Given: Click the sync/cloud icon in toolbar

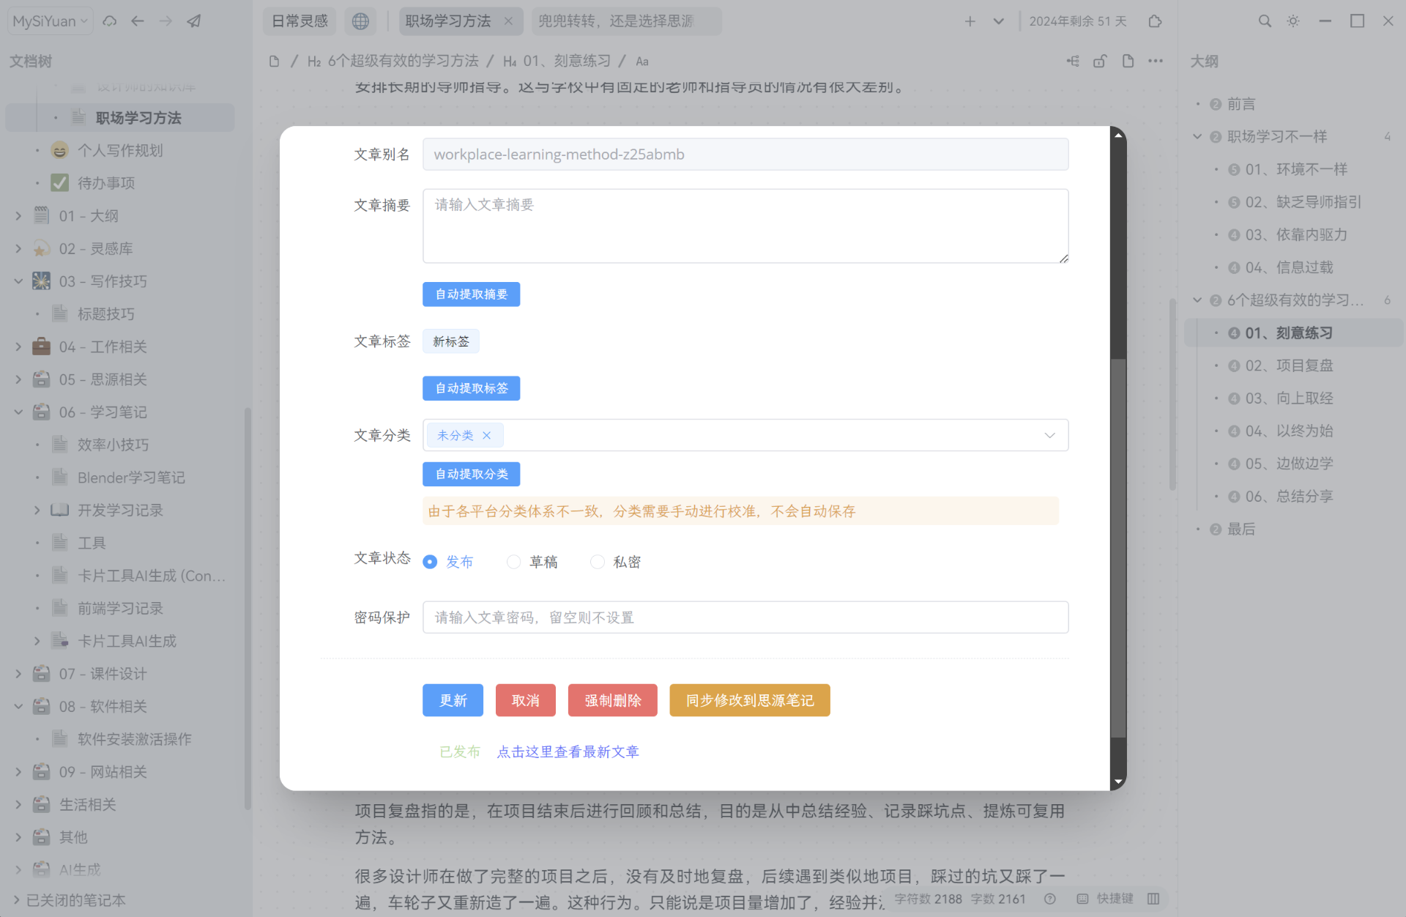Looking at the screenshot, I should coord(111,20).
